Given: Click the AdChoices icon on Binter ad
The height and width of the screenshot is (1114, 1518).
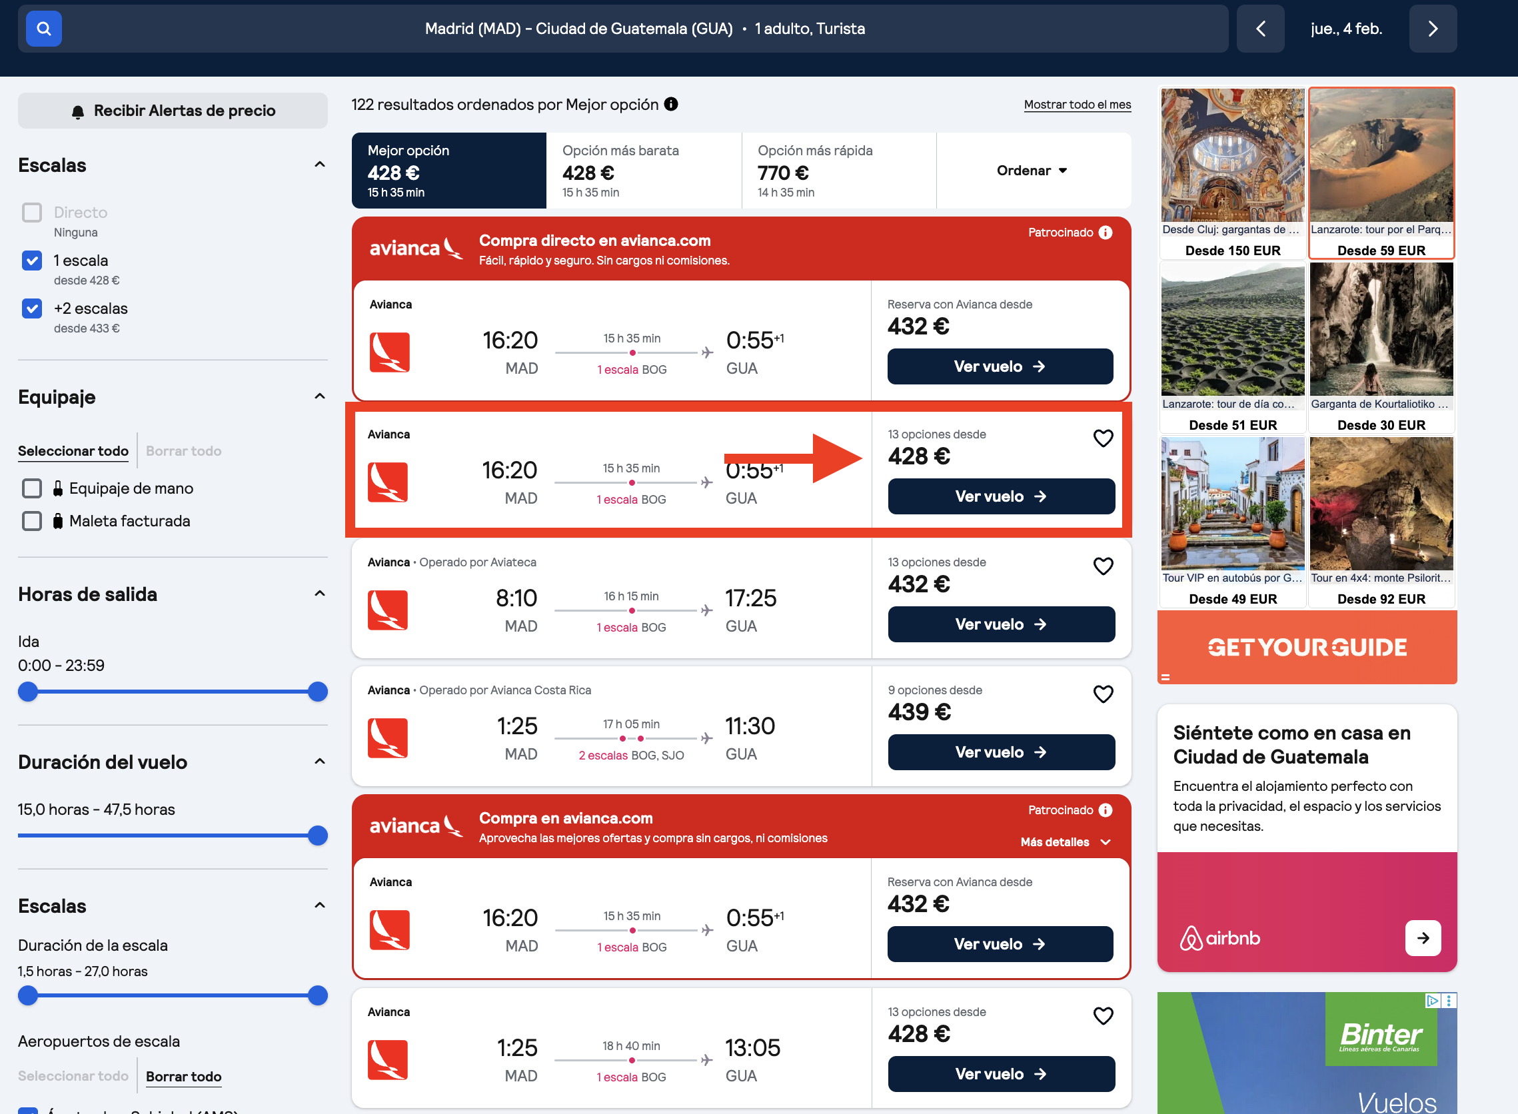Looking at the screenshot, I should pyautogui.click(x=1431, y=1001).
